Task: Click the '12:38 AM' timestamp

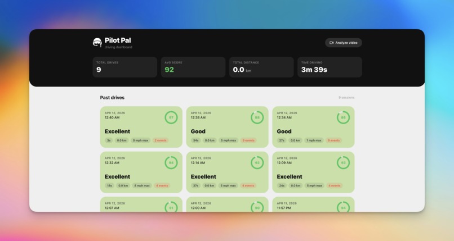Action: [198, 117]
